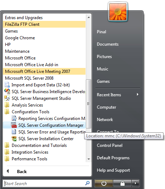Click the lock computer button
Viewport: 165px width, 189px height.
click(122, 183)
